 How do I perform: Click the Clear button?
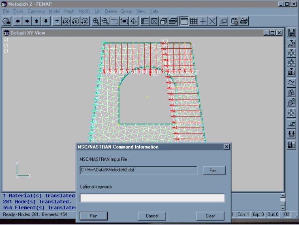210,216
